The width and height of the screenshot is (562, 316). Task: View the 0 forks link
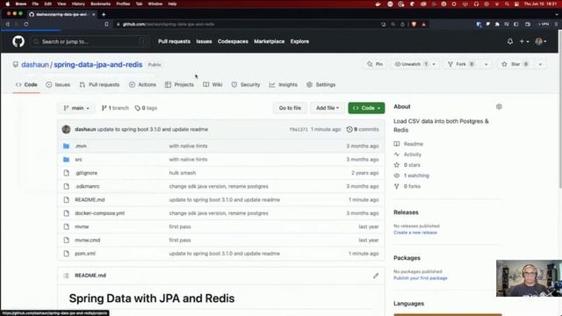[x=407, y=186]
